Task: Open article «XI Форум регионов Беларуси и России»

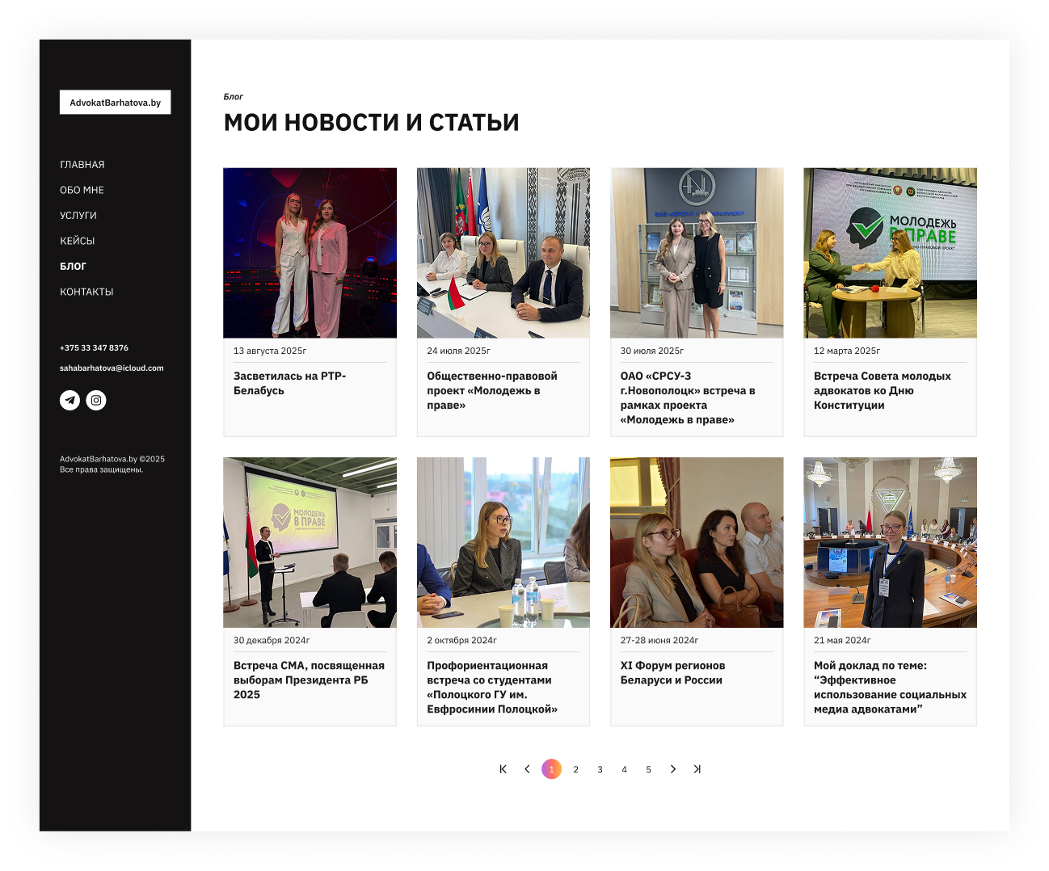Action: (672, 673)
